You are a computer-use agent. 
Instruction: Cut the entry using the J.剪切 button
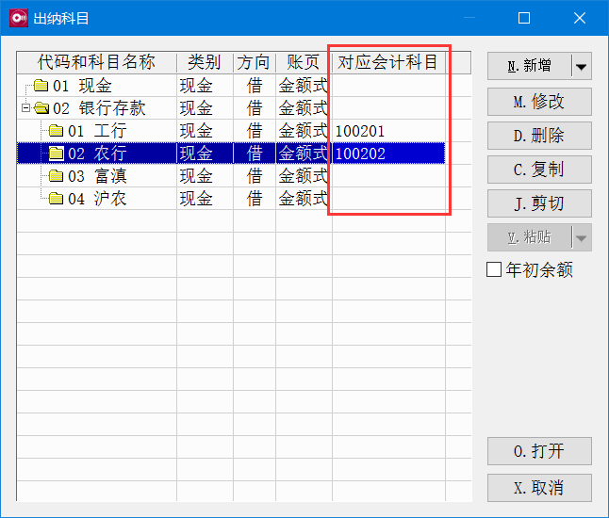(x=538, y=202)
